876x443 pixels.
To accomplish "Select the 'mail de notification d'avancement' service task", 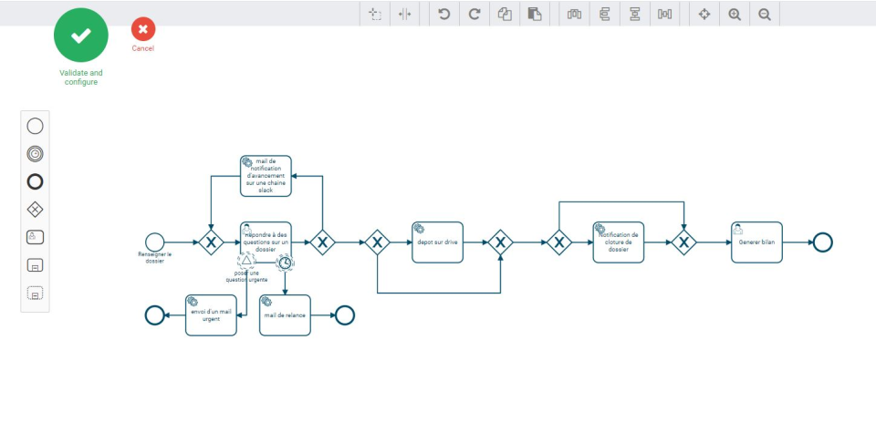I will [266, 176].
